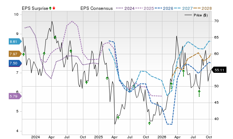Click the brown 7.97 value tag

coord(15,54)
